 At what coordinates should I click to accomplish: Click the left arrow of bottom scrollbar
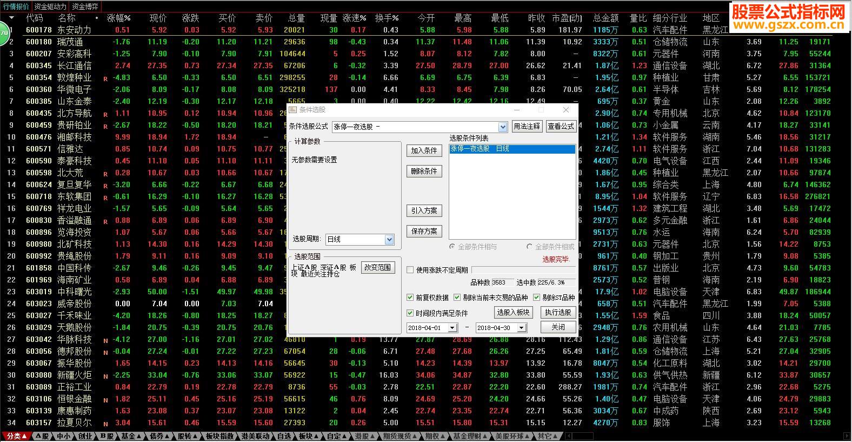point(569,436)
